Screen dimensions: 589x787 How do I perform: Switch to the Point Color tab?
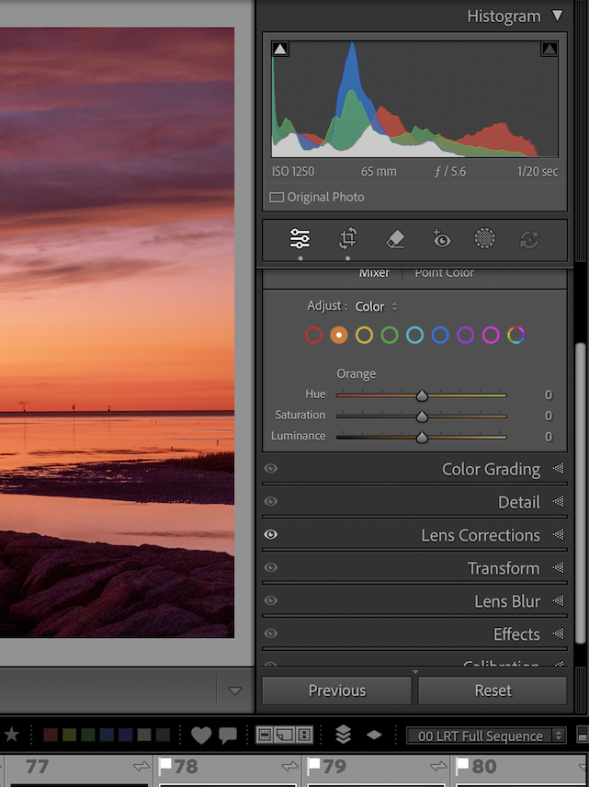tap(444, 272)
